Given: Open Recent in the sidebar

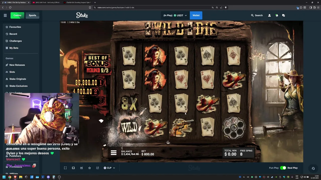Looking at the screenshot, I should click(x=13, y=34).
